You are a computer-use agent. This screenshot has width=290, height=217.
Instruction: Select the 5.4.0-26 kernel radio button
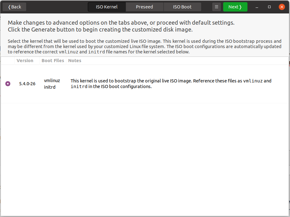click(x=8, y=84)
